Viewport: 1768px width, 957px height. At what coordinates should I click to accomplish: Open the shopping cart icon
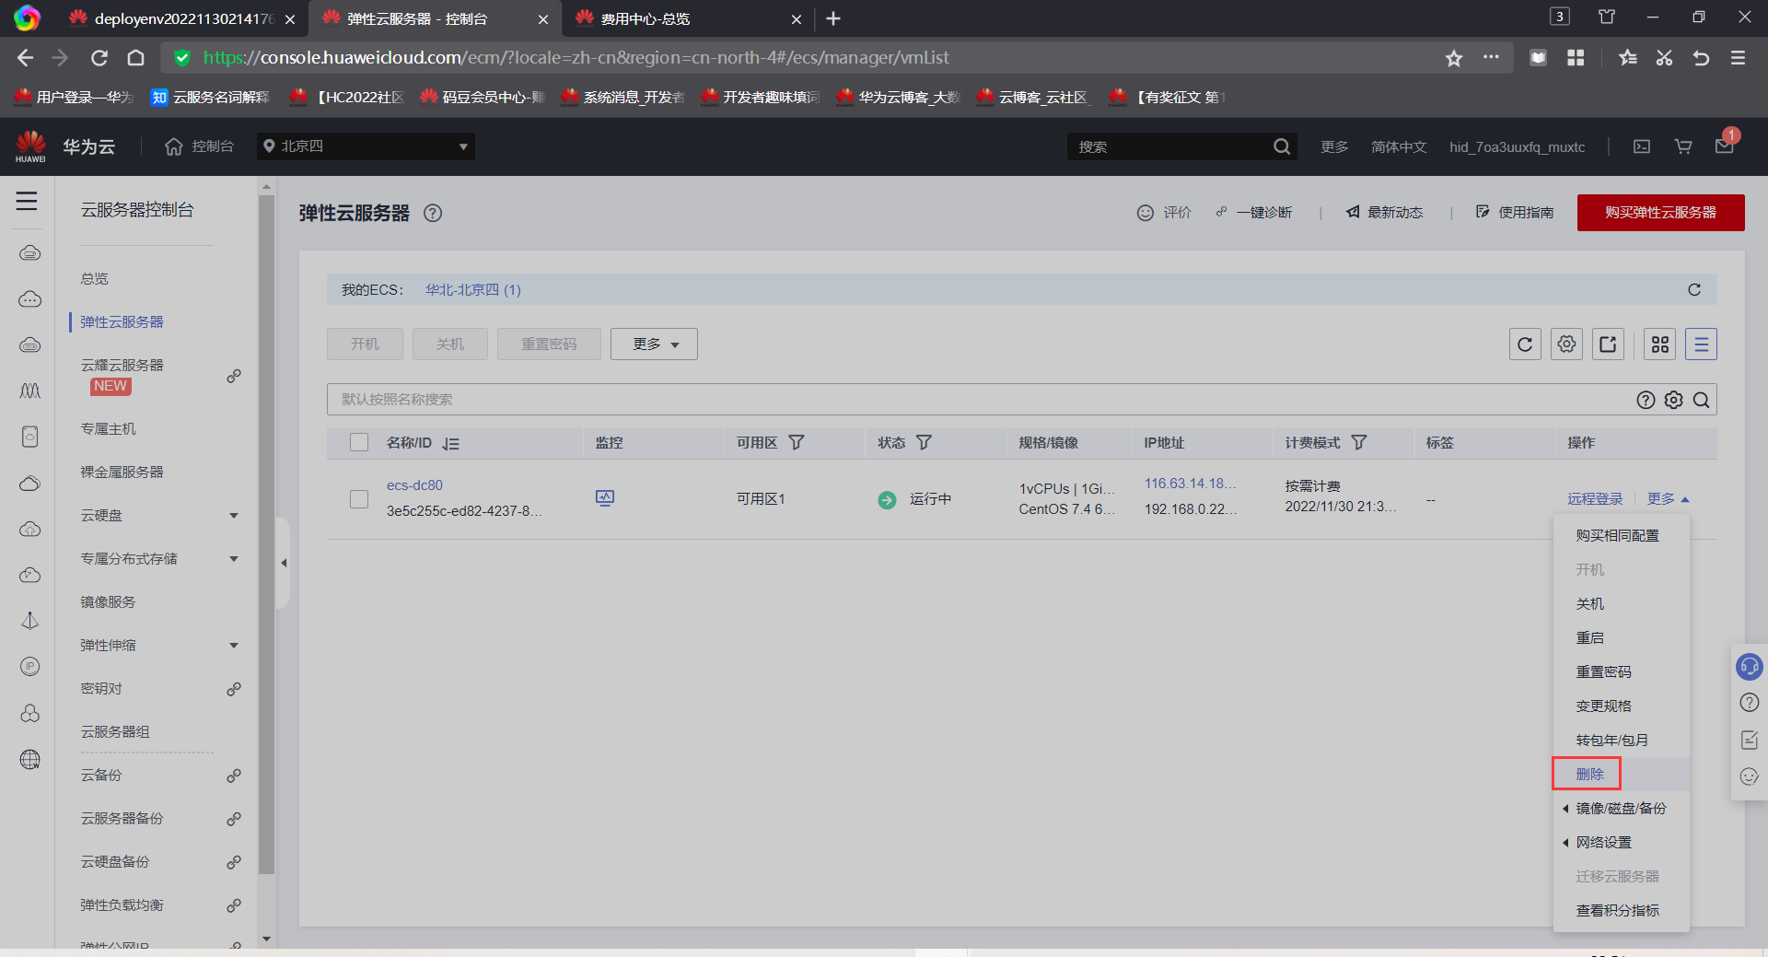[x=1683, y=146]
